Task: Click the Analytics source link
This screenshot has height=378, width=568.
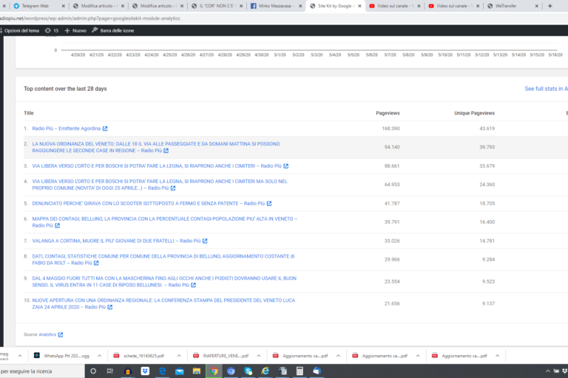Action: 47,334
